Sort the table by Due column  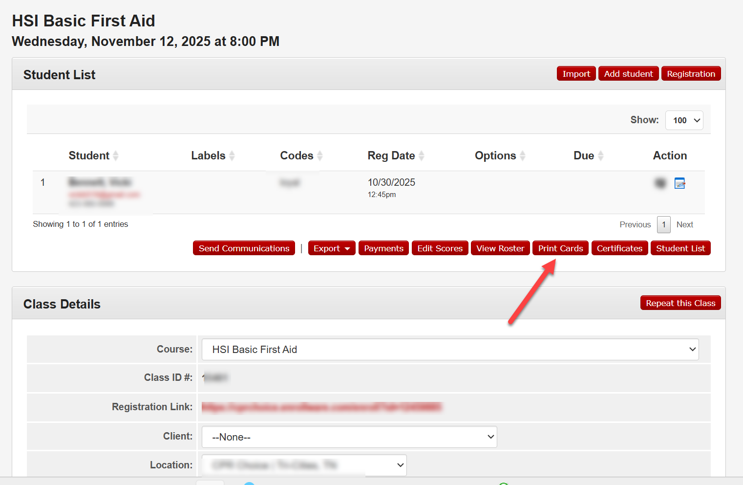point(589,155)
